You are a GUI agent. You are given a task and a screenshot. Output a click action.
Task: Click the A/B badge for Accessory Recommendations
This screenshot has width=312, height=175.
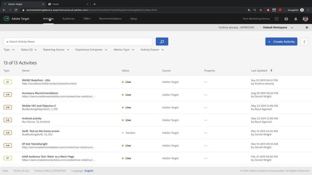(x=7, y=95)
